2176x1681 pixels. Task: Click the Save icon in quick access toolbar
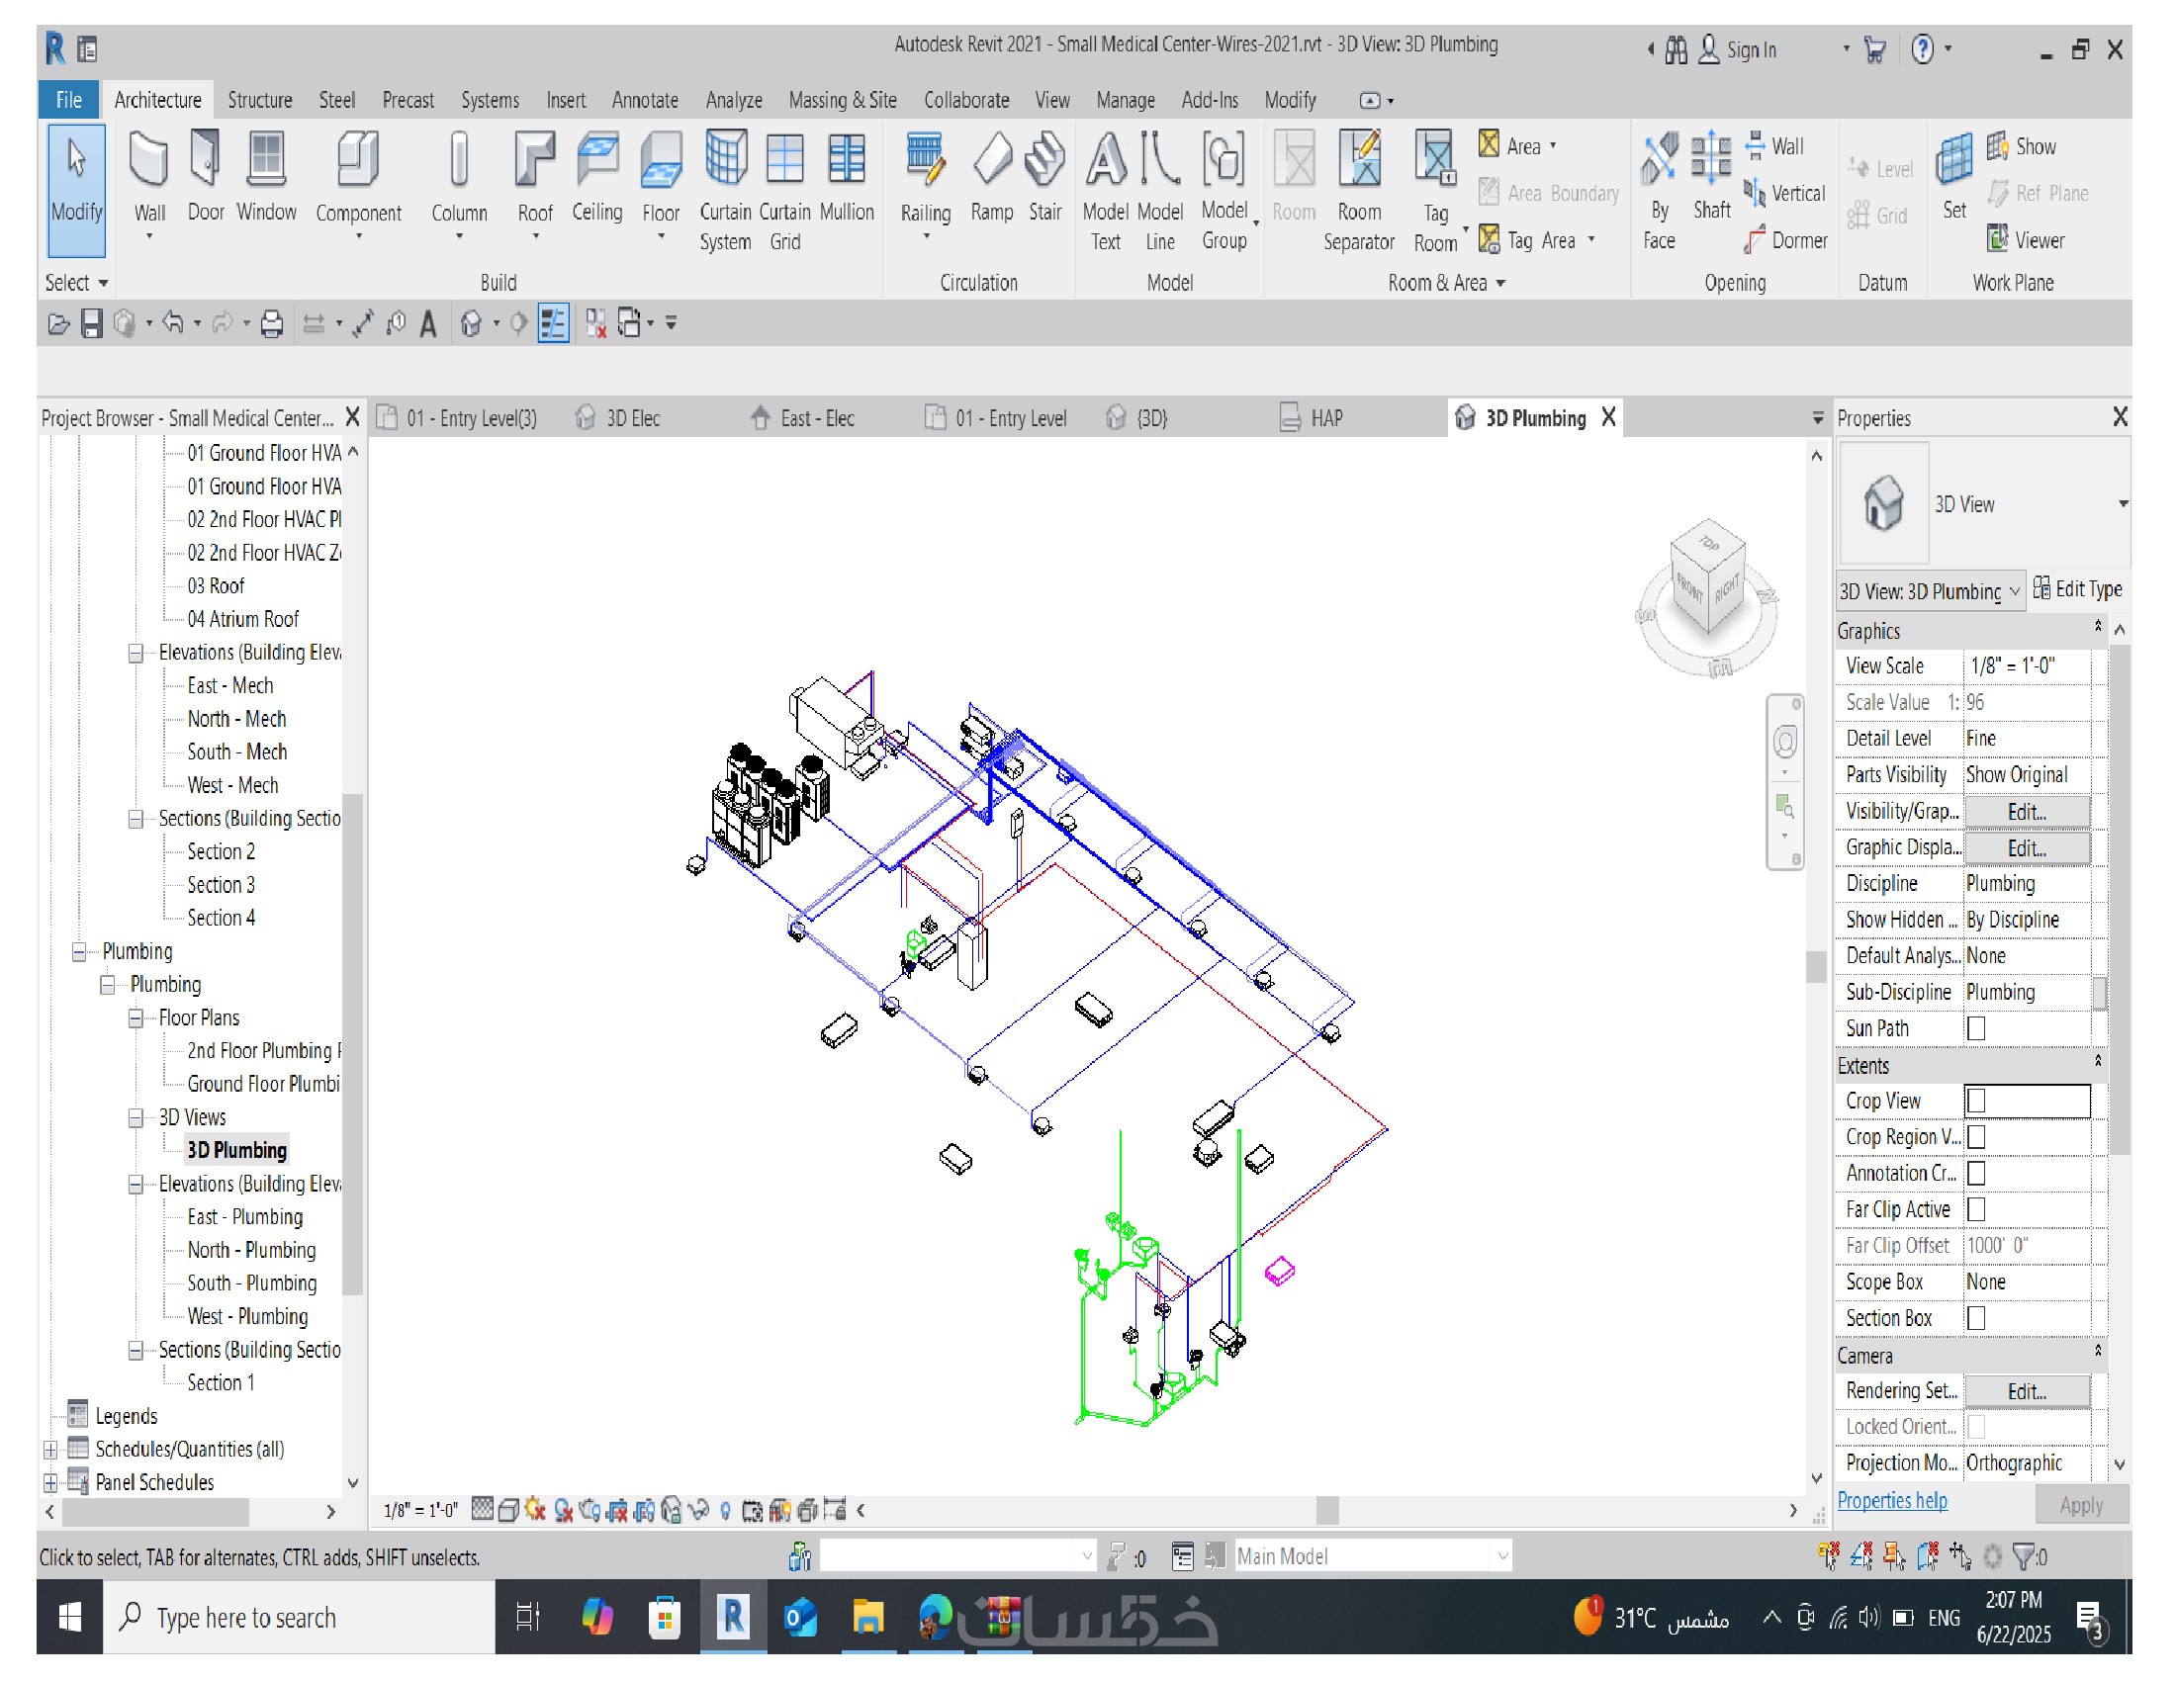91,323
